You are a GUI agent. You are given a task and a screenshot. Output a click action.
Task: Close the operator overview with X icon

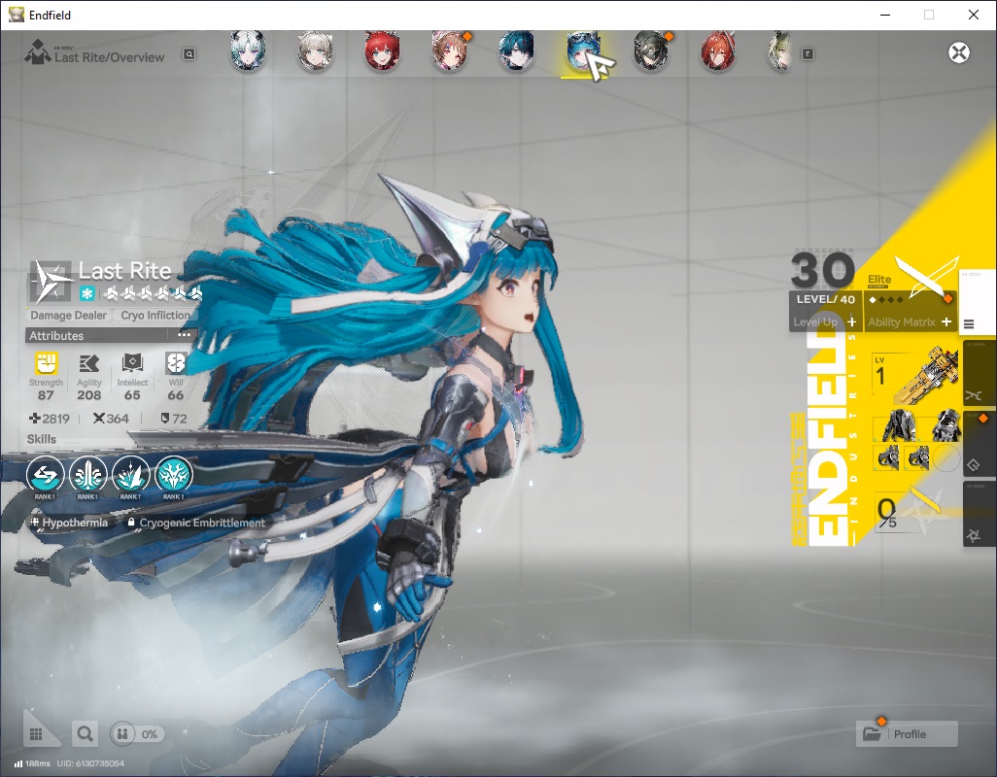[x=959, y=52]
